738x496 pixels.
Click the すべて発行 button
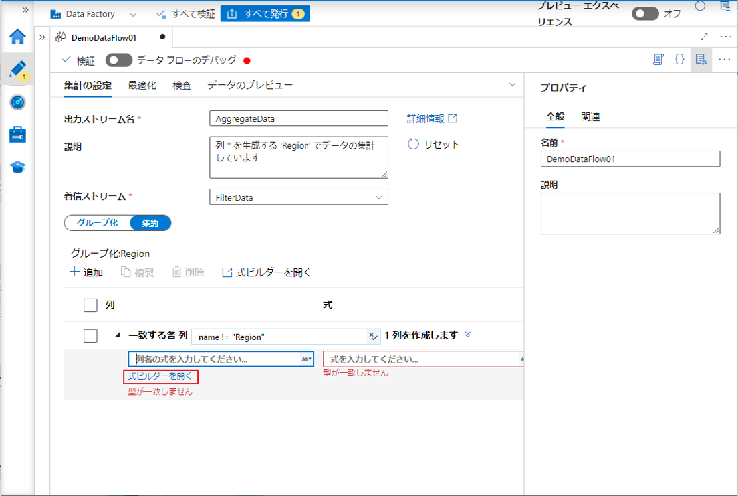[x=265, y=14]
